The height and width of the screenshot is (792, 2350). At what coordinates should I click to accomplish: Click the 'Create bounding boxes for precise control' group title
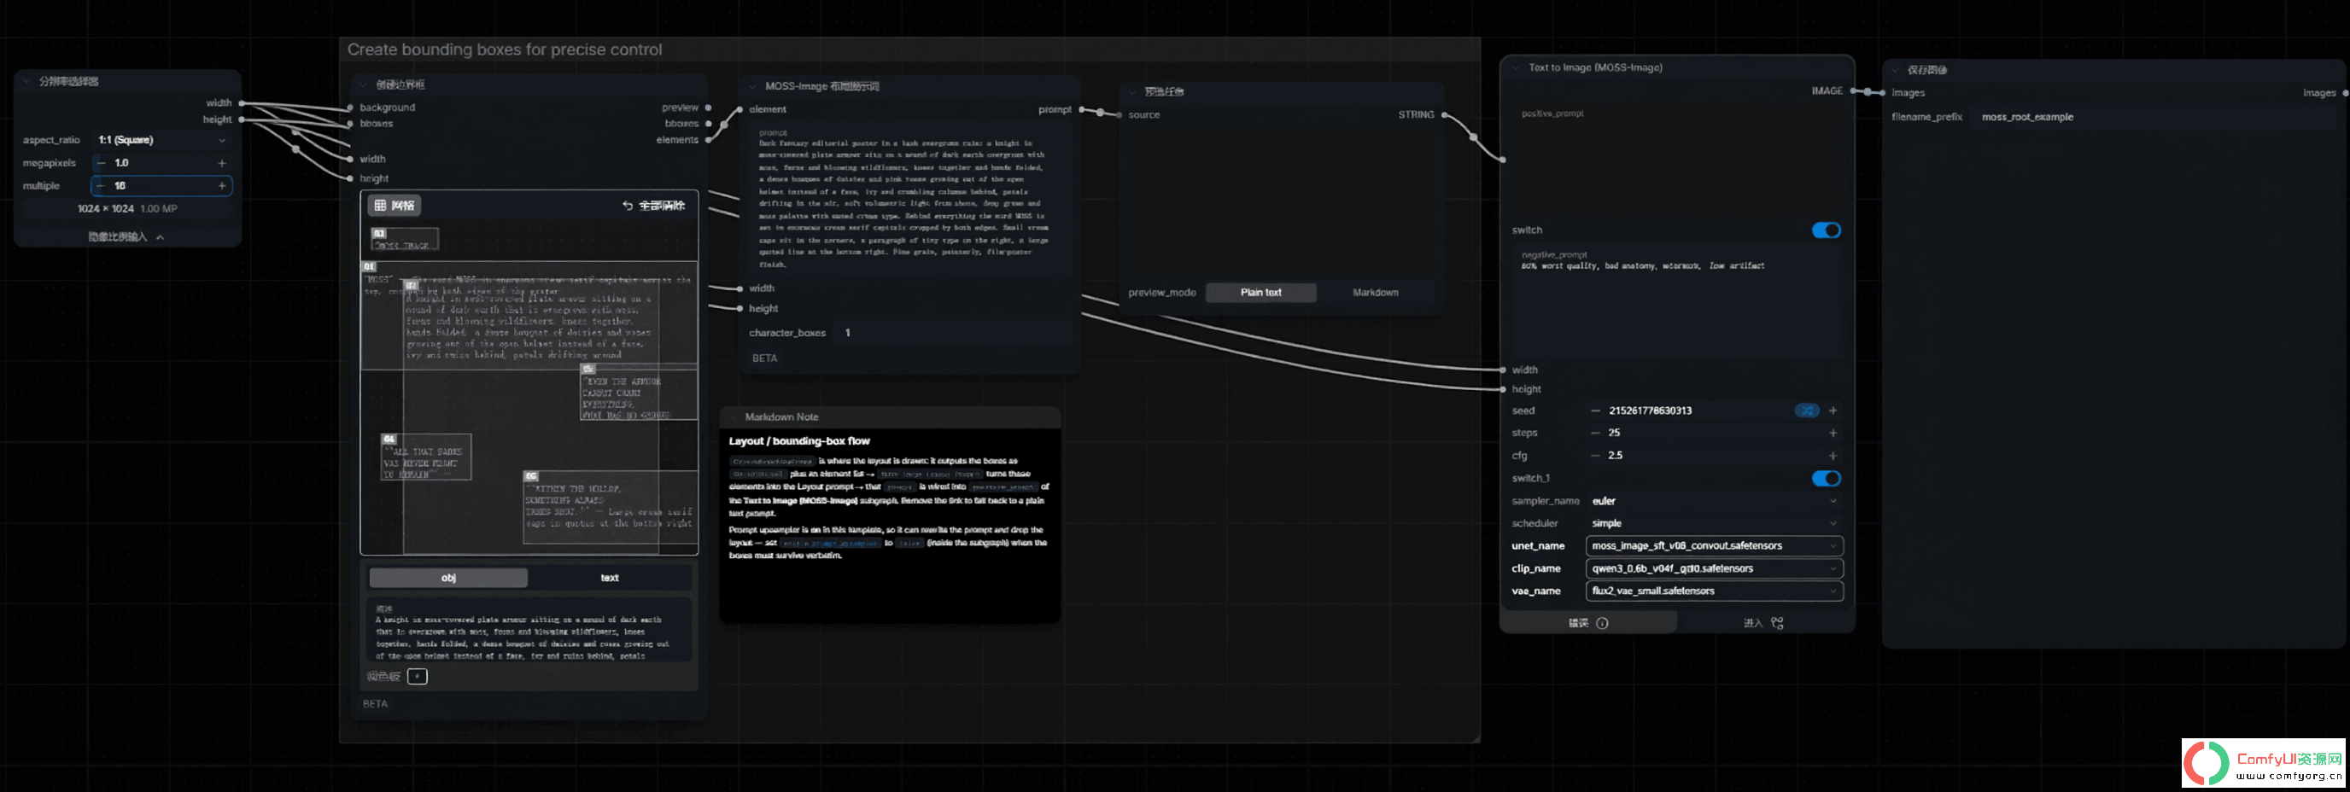[505, 50]
